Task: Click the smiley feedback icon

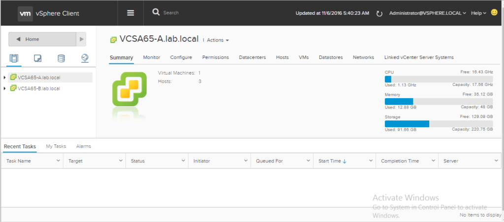Action: tap(494, 12)
